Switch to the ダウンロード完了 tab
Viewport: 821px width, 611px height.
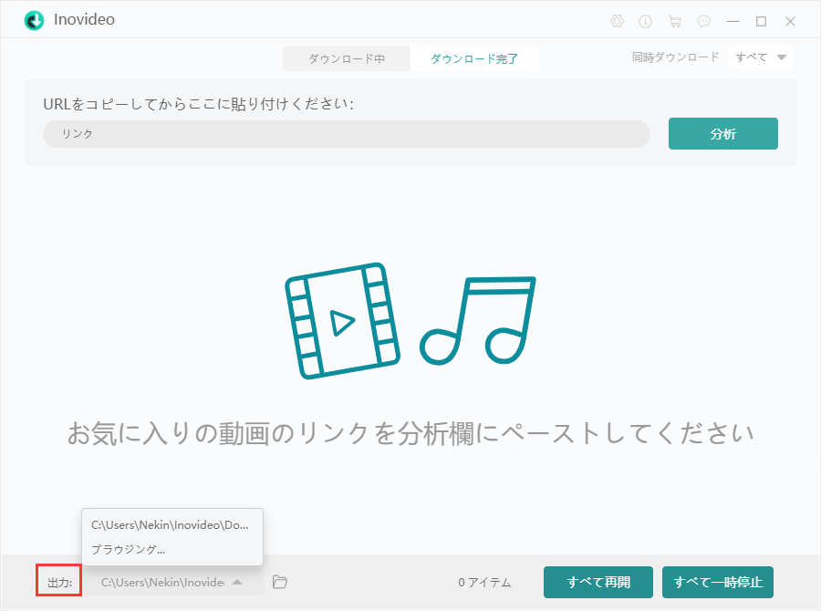(x=474, y=58)
